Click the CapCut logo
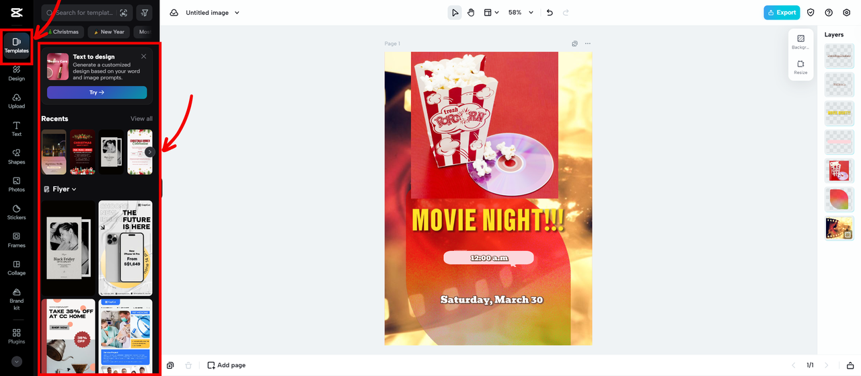Screen dimensions: 861x376 17,13
